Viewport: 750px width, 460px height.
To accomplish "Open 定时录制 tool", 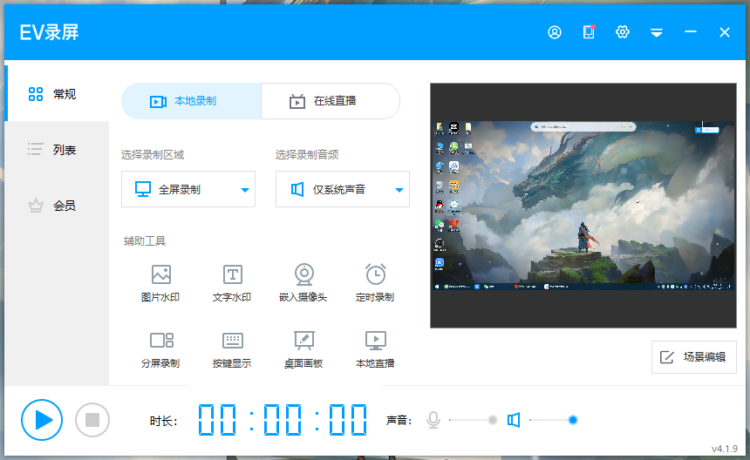I will click(375, 283).
